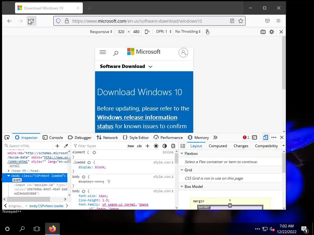
Task: Toggle Reader View in the address bar
Action: point(232,21)
